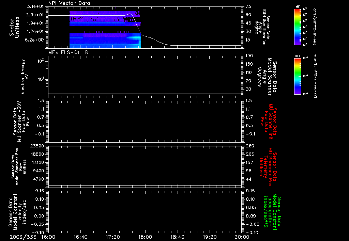
Task: Click the 18:40 time axis label
Action: pyautogui.click(x=177, y=237)
